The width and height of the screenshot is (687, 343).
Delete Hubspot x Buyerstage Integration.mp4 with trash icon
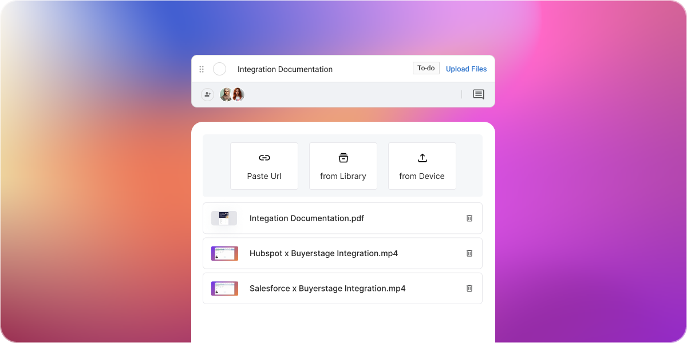[x=469, y=253]
